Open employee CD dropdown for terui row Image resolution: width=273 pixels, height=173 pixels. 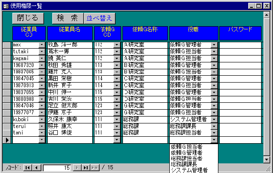click(x=42, y=126)
